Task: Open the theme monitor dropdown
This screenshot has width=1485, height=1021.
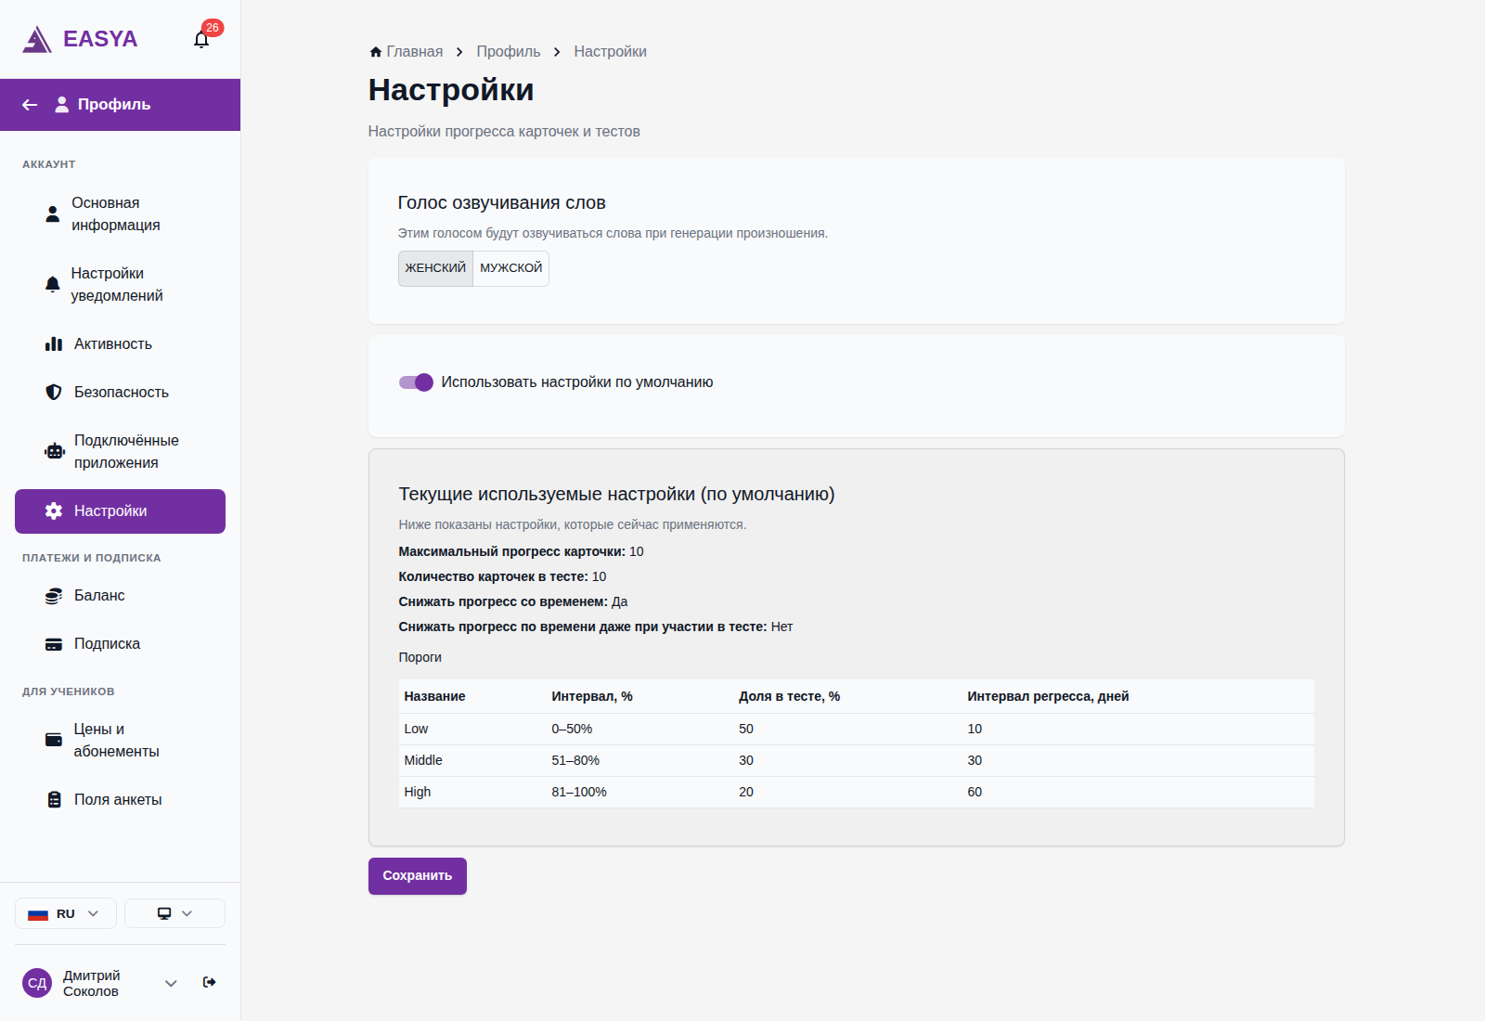Action: [174, 913]
